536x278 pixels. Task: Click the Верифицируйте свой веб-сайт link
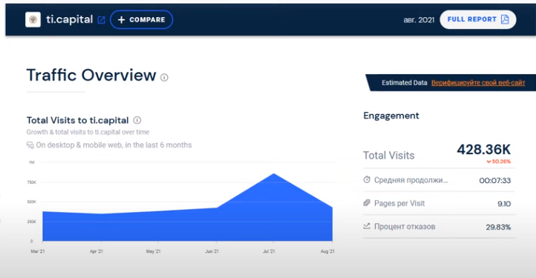478,82
